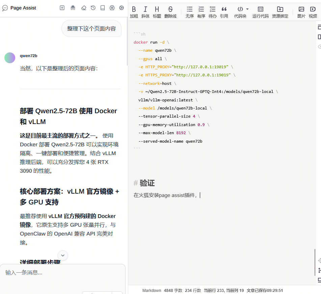Open Page Assist chat history
The width and height of the screenshot is (321, 294).
93,8
